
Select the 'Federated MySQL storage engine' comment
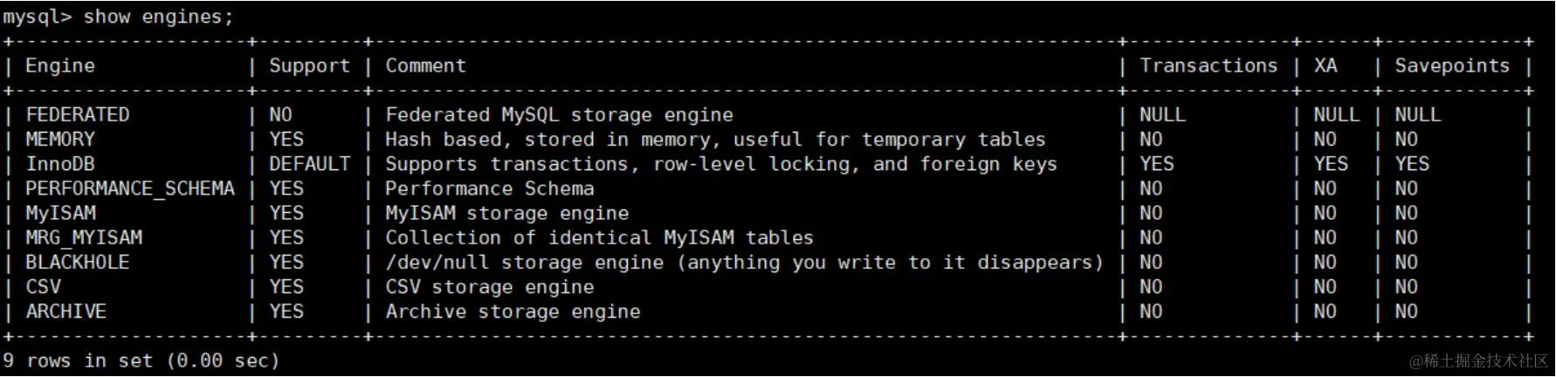click(x=560, y=114)
